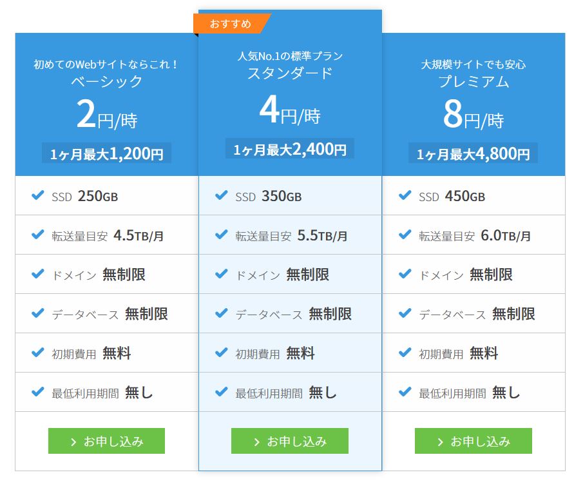Click checkmark beside 初期費用 無料 in プレミアム

[x=405, y=353]
